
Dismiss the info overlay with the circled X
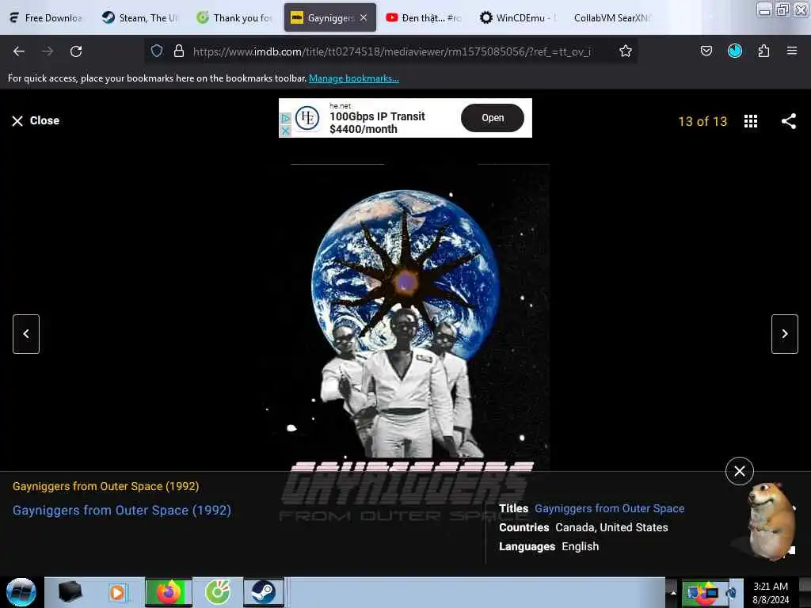[x=739, y=471]
